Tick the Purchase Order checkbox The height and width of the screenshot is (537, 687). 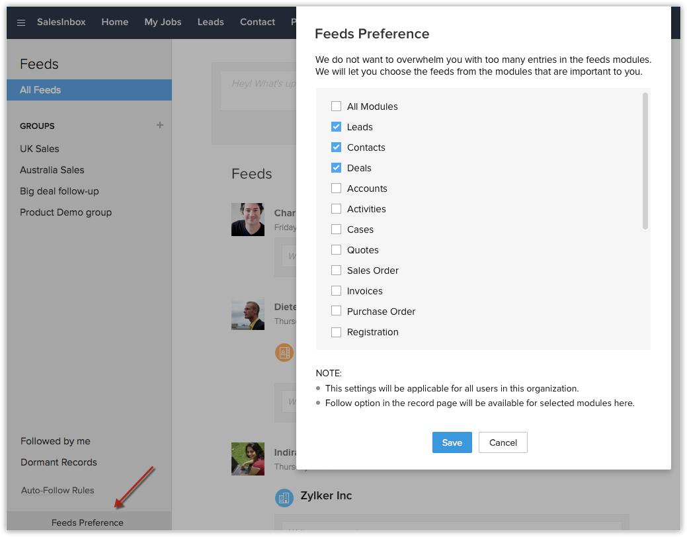point(336,311)
